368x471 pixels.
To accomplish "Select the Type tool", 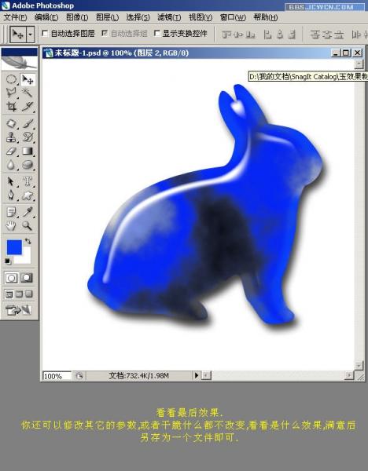I will [x=28, y=181].
